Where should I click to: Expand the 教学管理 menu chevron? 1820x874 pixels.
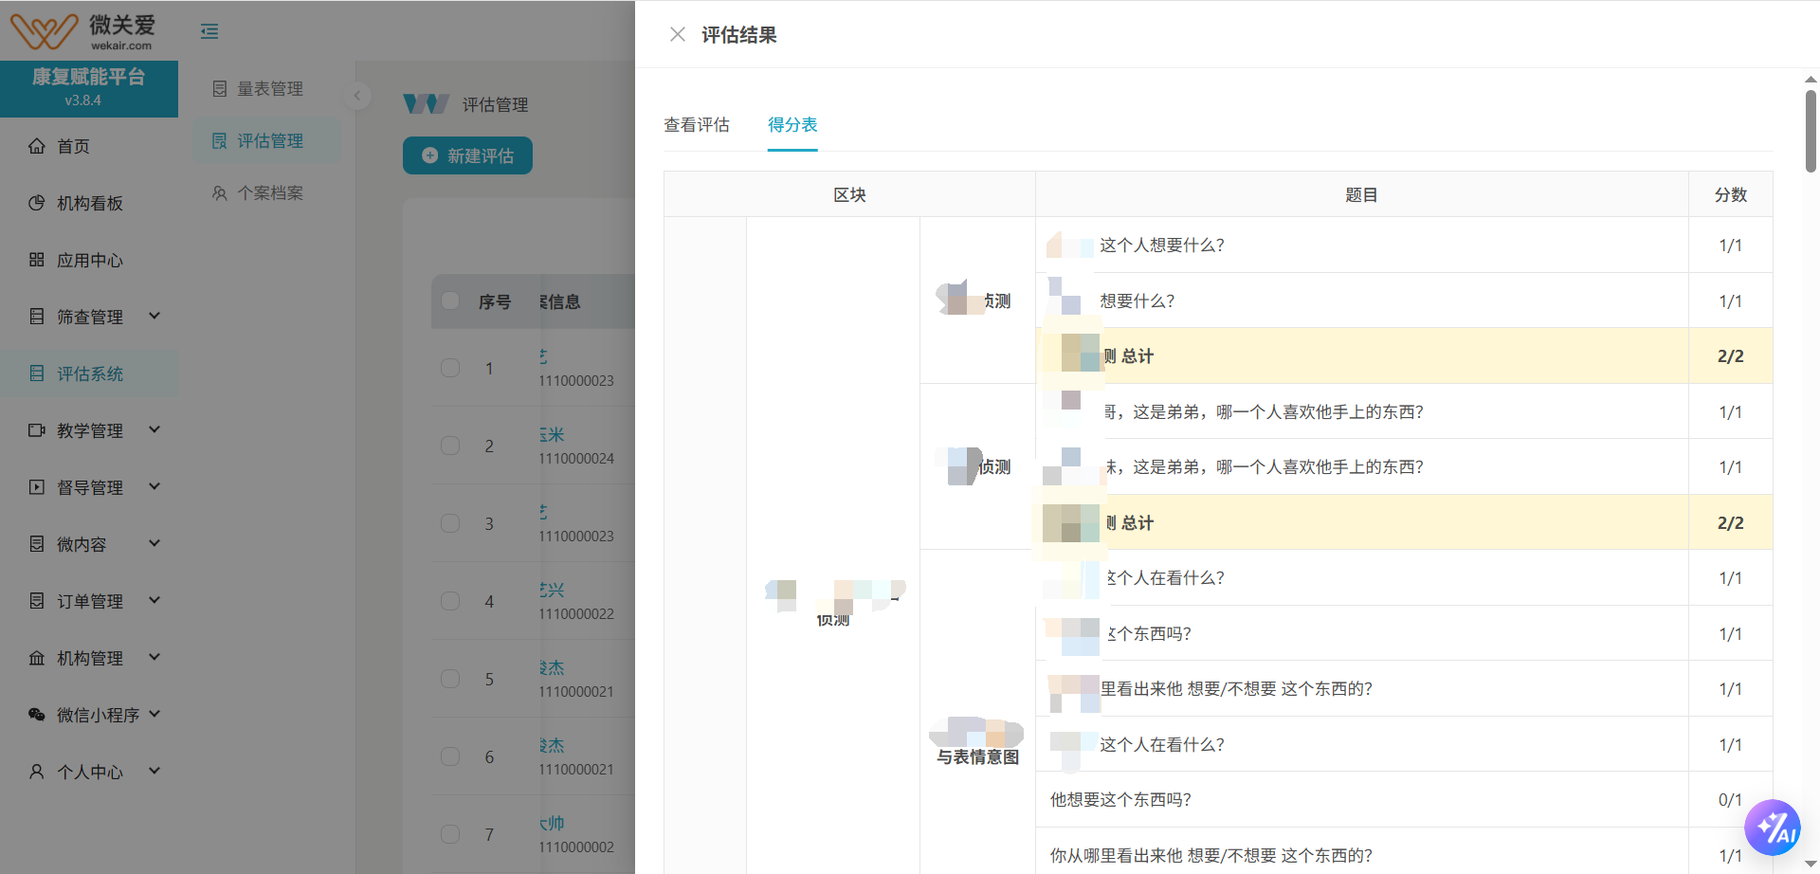pos(155,430)
